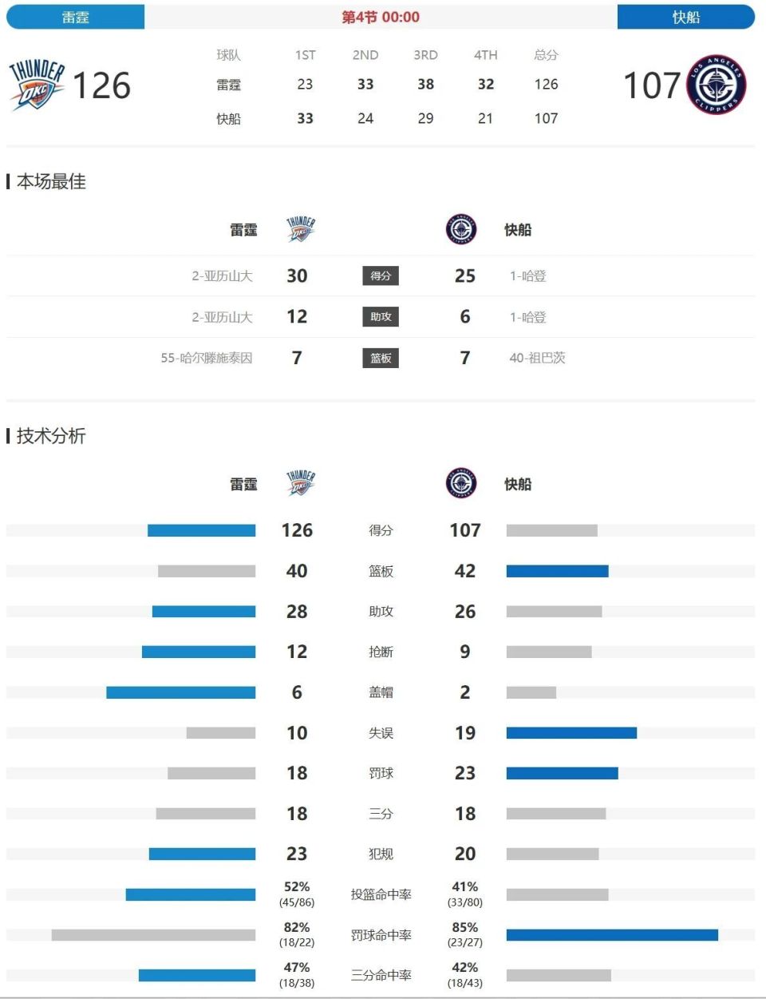Click the dark 得分 badge in 本场最佳
This screenshot has width=766, height=999.
coord(381,276)
